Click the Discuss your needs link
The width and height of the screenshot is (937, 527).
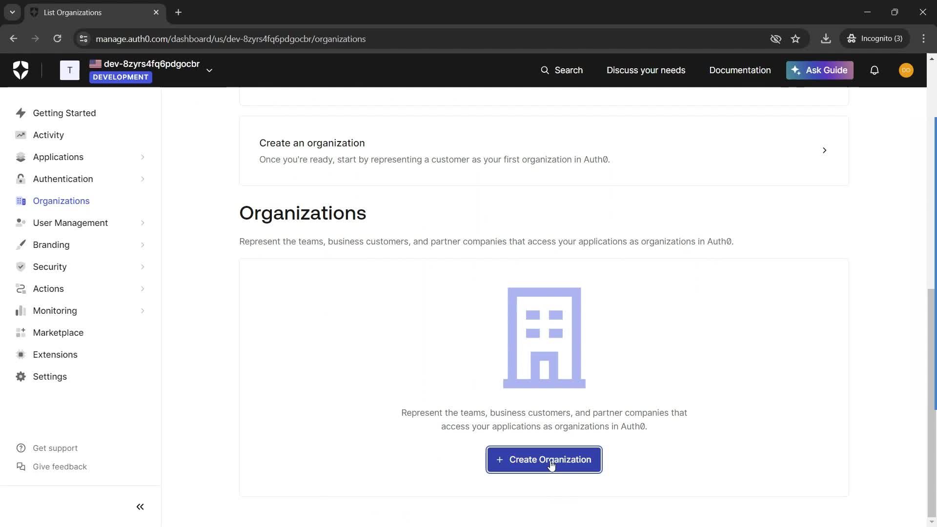[x=646, y=70]
